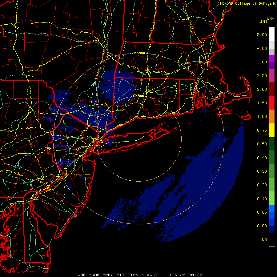
Task: Click the 1.50 legend value
Action: [262, 103]
